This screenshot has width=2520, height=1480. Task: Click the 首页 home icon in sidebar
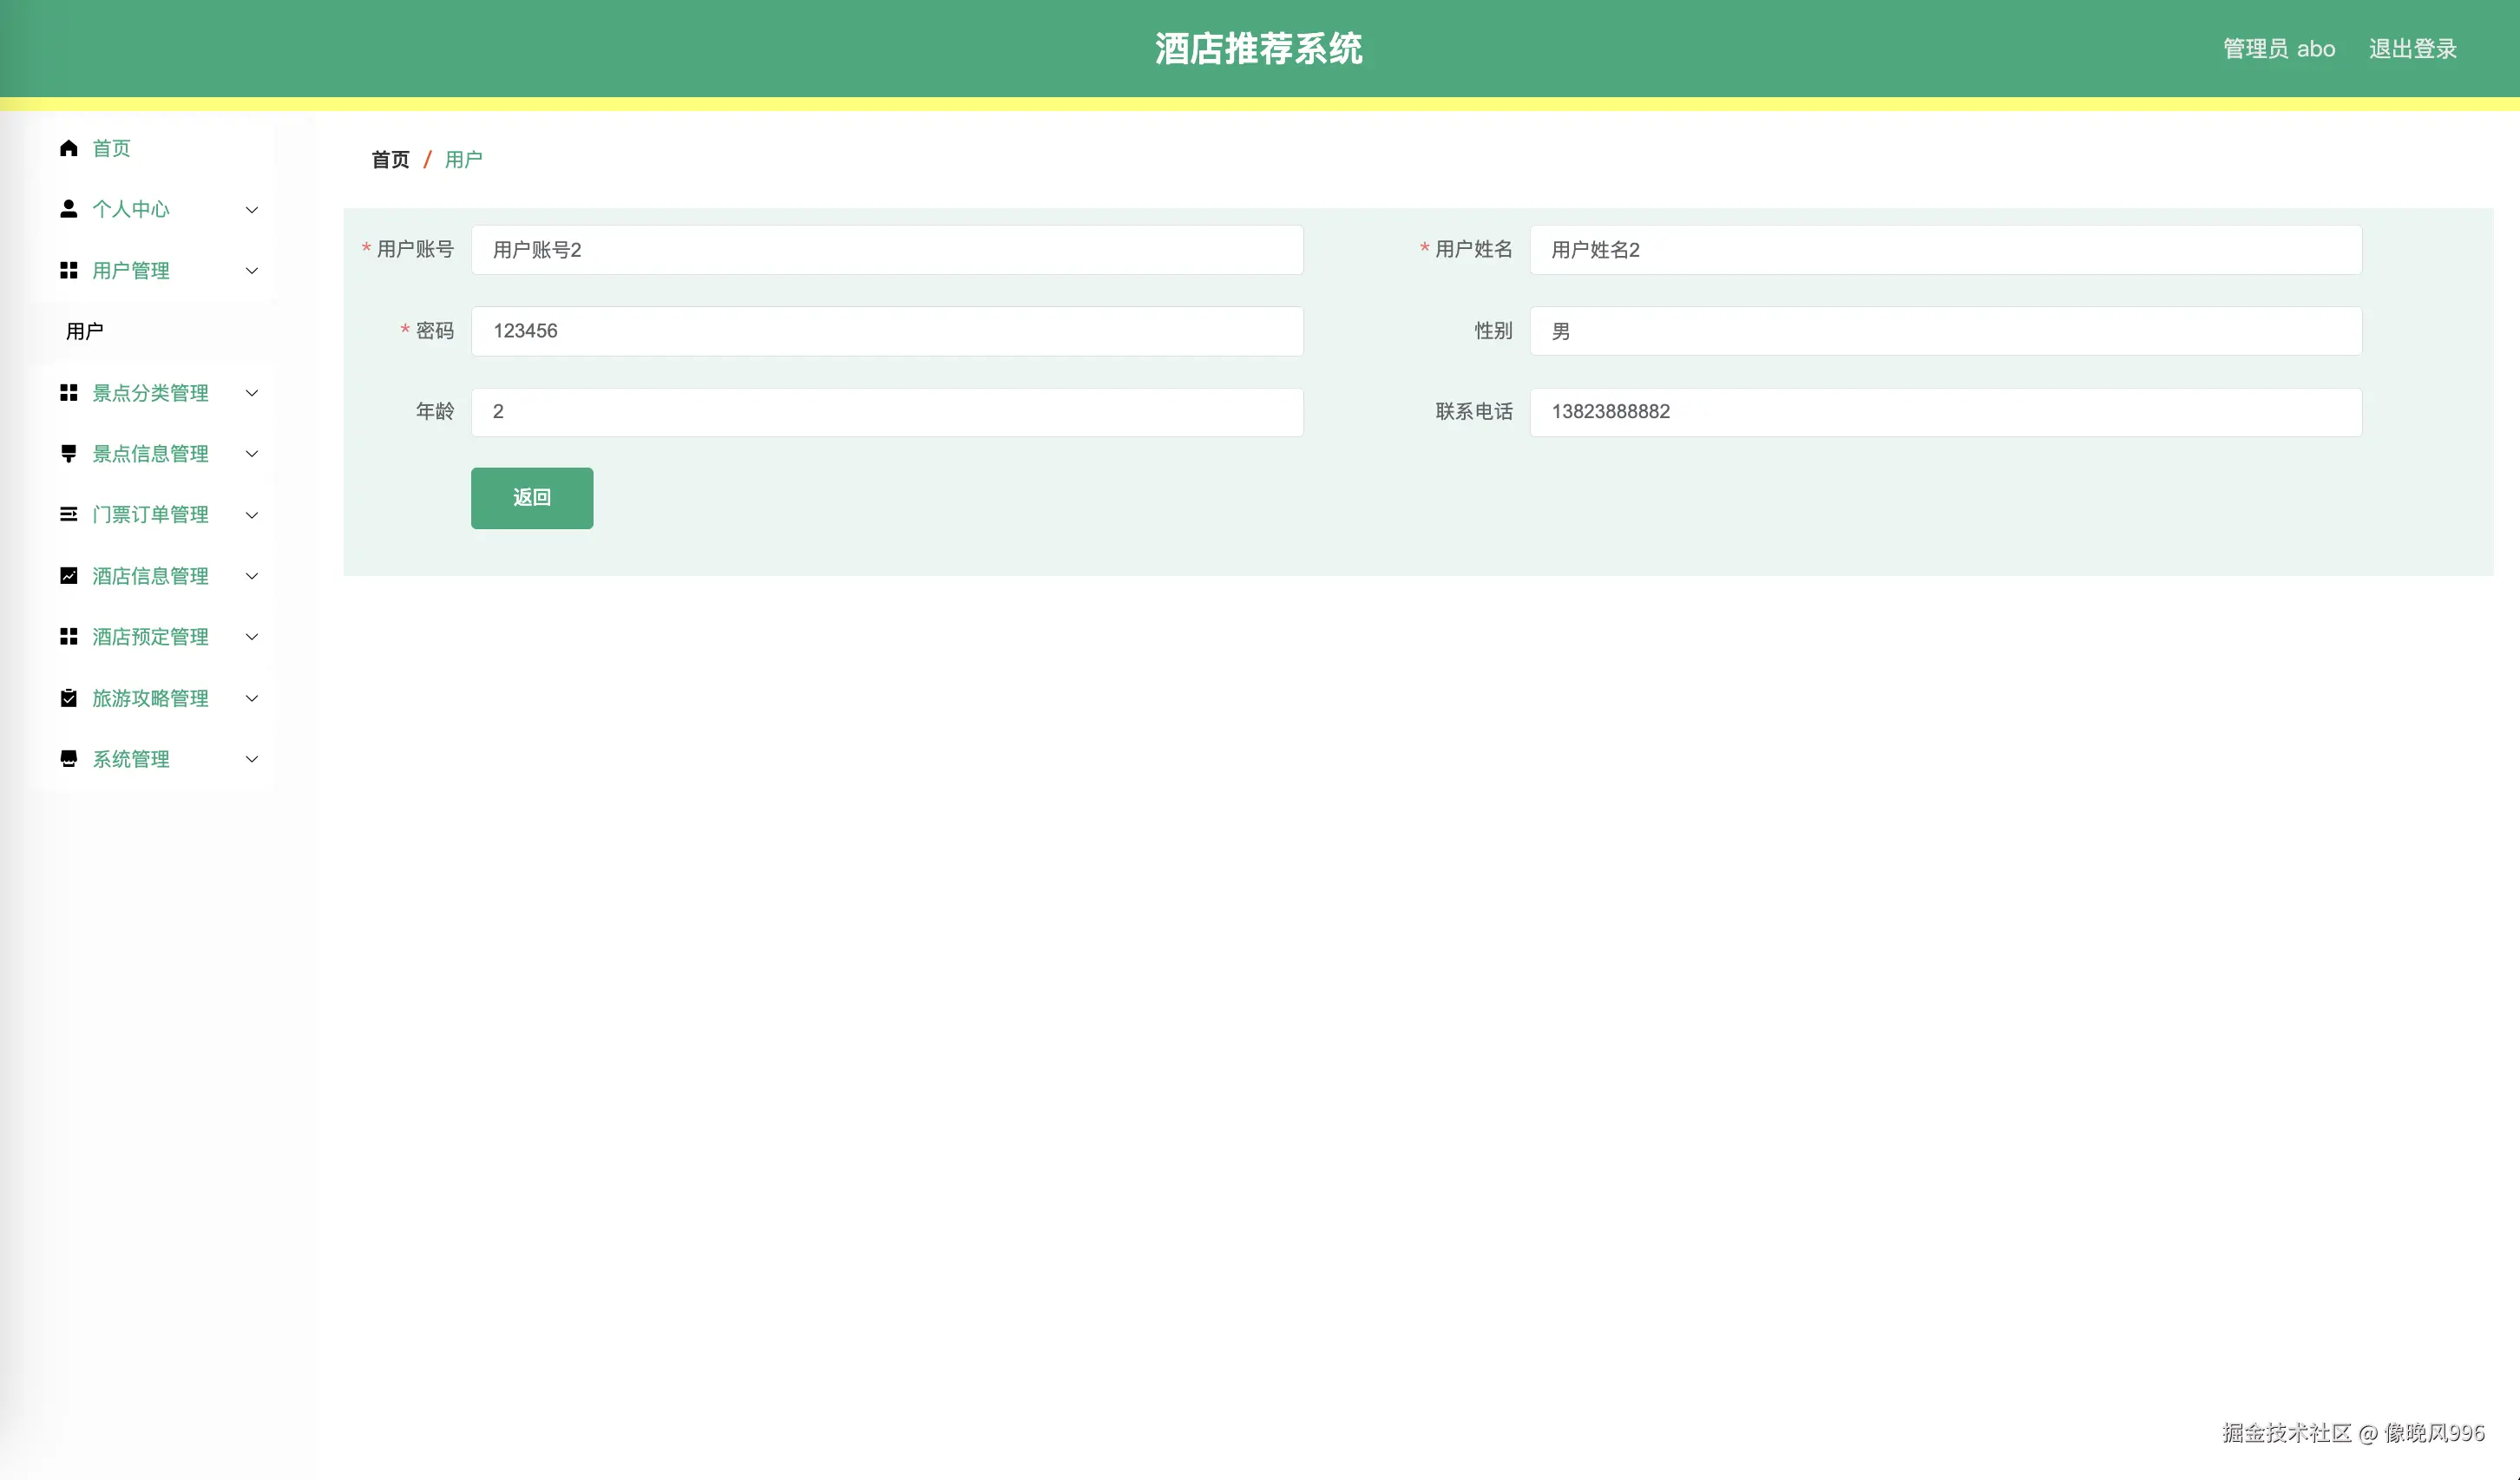point(68,148)
